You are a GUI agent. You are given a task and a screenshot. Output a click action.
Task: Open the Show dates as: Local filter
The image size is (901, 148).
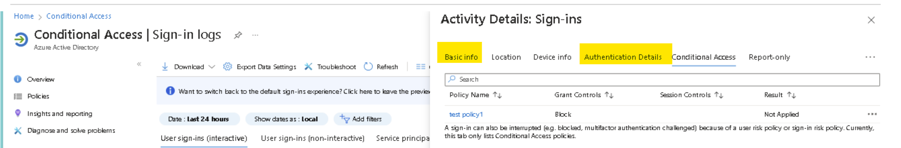tap(286, 119)
